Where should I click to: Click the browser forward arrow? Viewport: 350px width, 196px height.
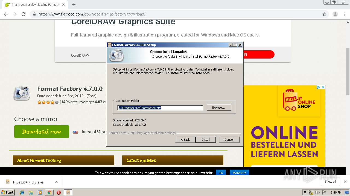(x=15, y=14)
